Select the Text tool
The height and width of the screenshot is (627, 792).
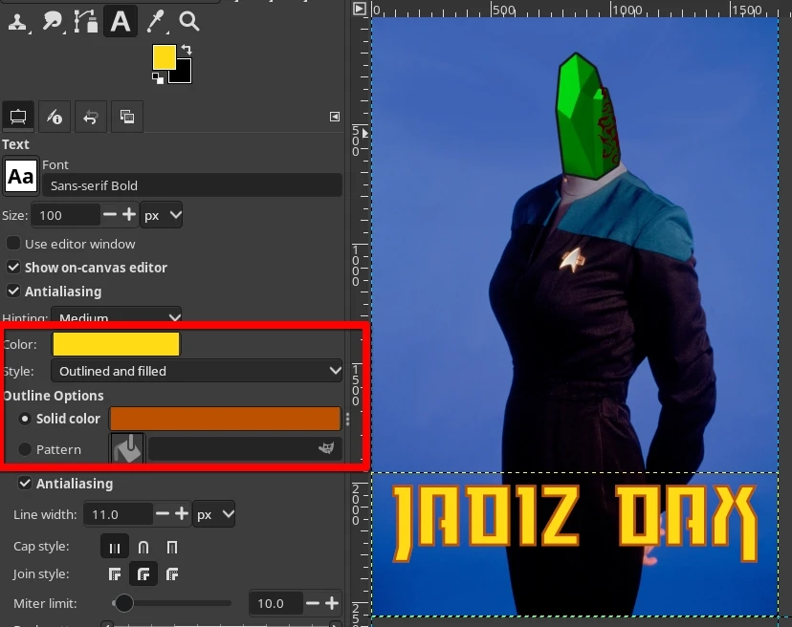click(120, 21)
